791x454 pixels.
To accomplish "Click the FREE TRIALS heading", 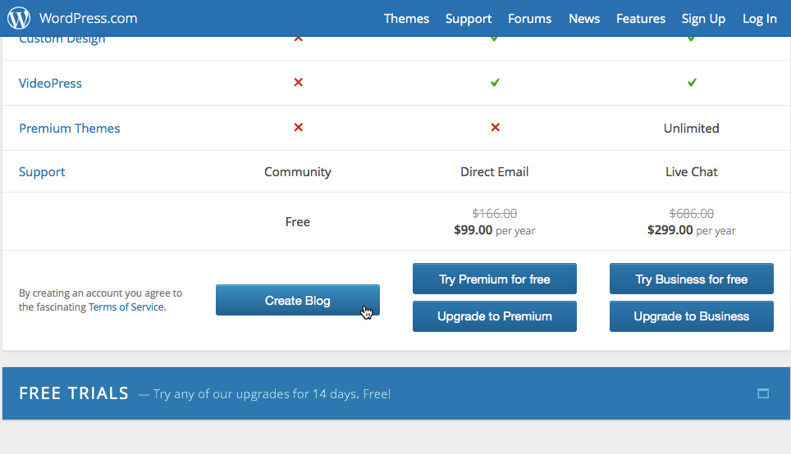I will click(x=74, y=393).
